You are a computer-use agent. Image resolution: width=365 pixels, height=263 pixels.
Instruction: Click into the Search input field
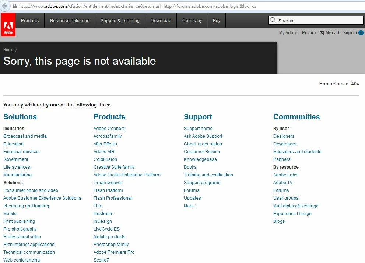[x=316, y=20]
